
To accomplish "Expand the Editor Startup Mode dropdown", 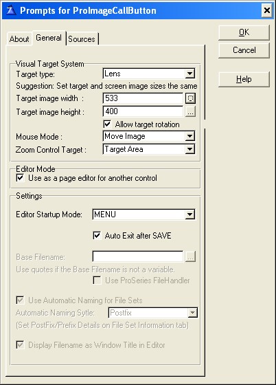I will coord(189,214).
